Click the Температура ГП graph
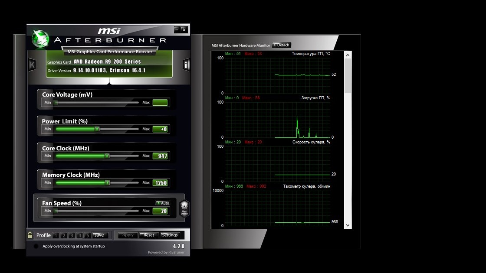The height and width of the screenshot is (273, 486). click(277, 75)
